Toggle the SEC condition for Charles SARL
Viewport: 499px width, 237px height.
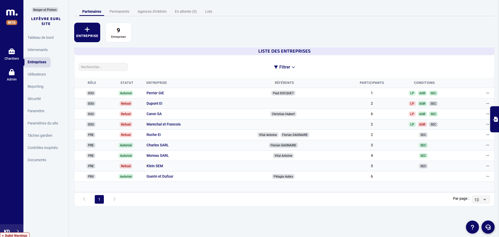[423, 145]
